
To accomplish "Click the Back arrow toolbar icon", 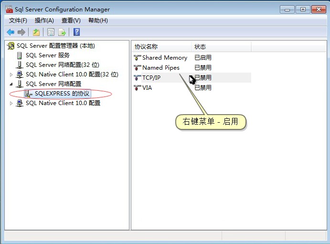I will click(11, 32).
